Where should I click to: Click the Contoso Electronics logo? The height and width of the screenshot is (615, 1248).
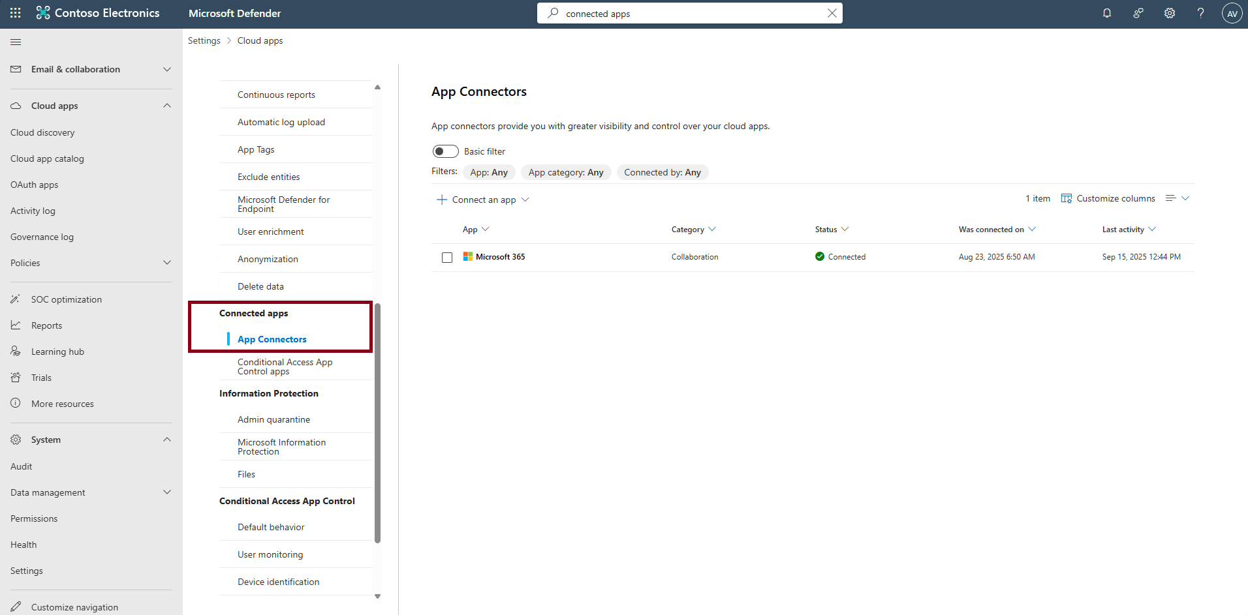point(43,13)
